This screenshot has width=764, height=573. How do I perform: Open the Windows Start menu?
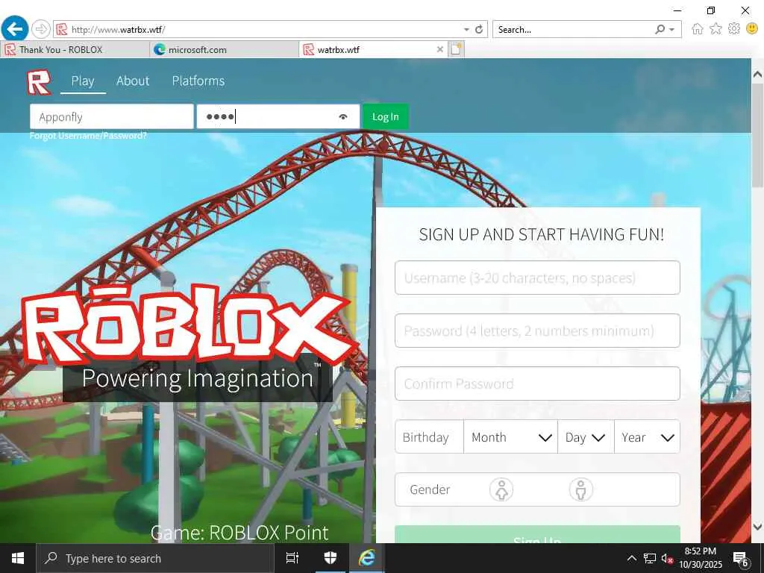pos(18,558)
